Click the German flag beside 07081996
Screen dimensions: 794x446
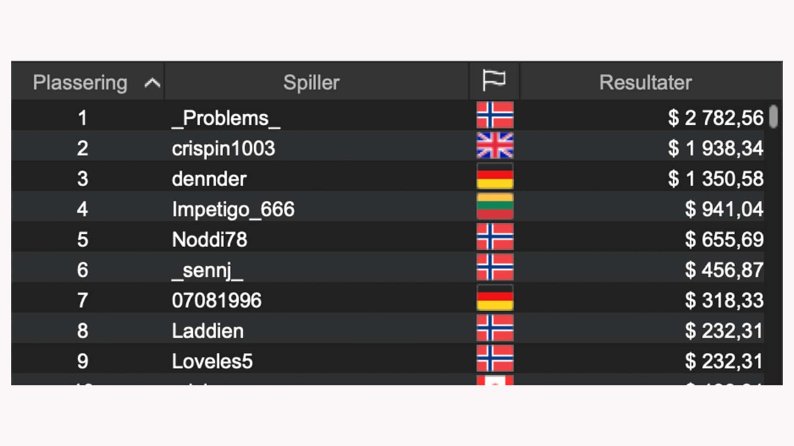495,298
